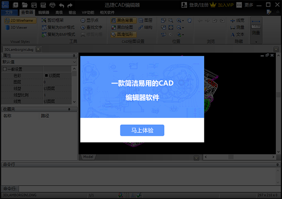The width and height of the screenshot is (282, 199).
Task: Toggle 显示点 option
Action: click(89, 20)
